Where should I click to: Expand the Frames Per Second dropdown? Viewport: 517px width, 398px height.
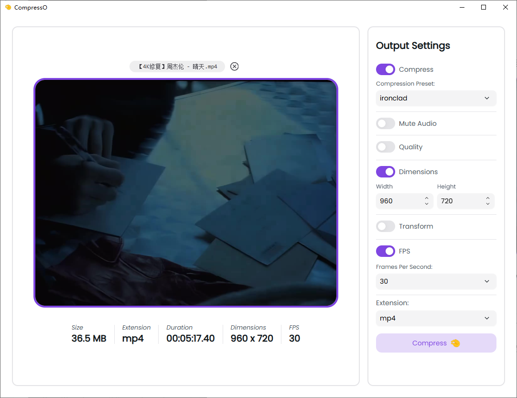pos(436,281)
